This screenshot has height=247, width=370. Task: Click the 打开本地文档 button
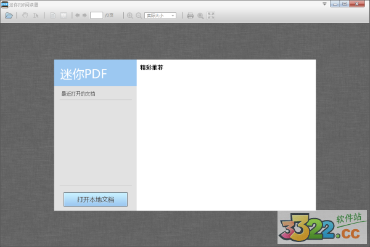96,200
